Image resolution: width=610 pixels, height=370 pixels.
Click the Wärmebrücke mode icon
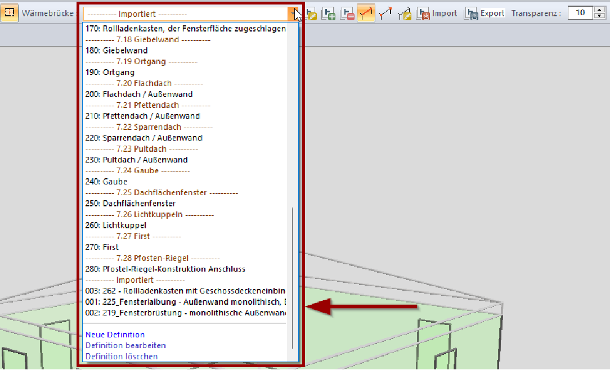pyautogui.click(x=10, y=13)
